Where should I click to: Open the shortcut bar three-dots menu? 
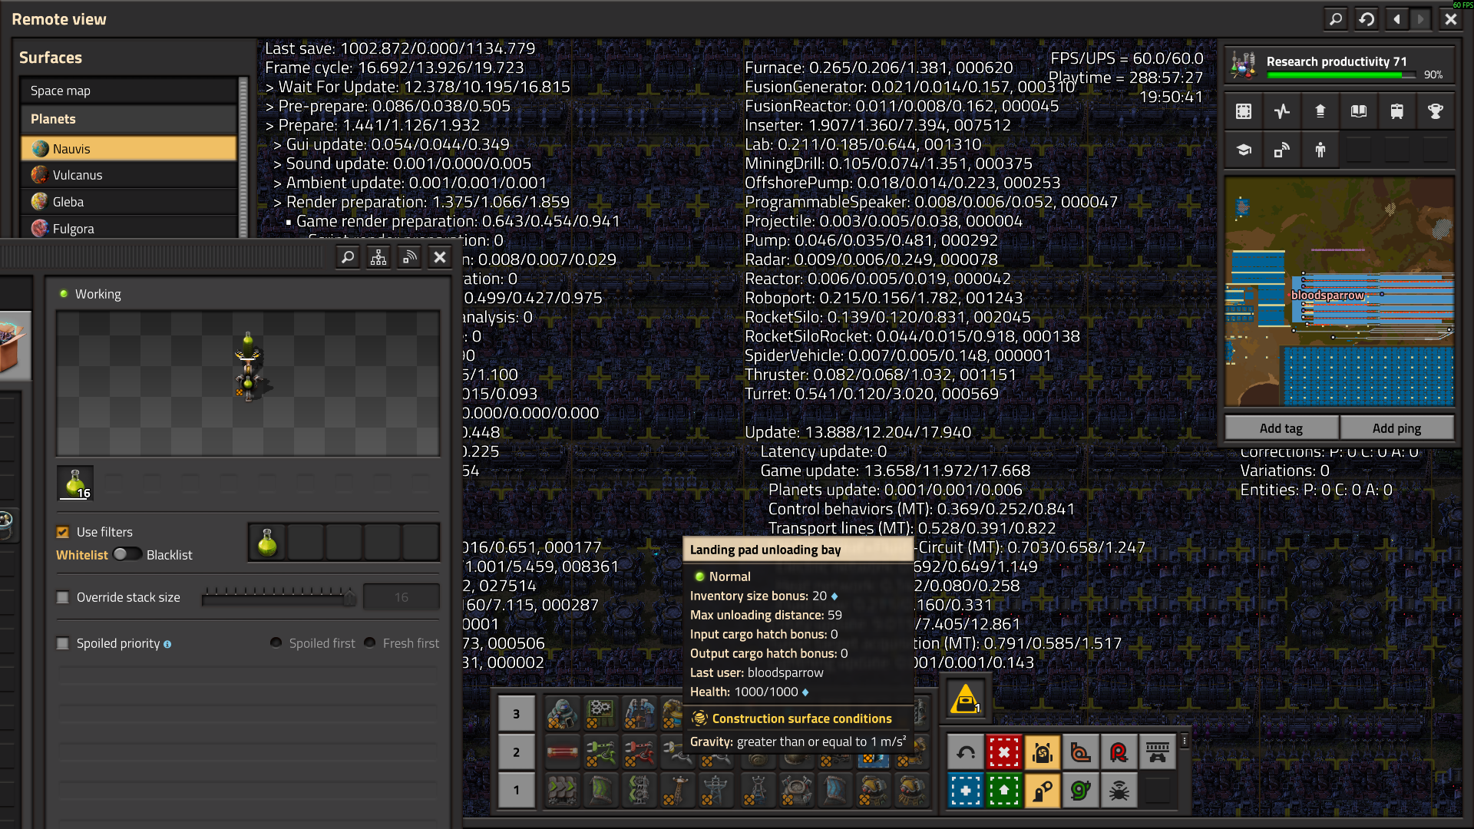pyautogui.click(x=1185, y=741)
